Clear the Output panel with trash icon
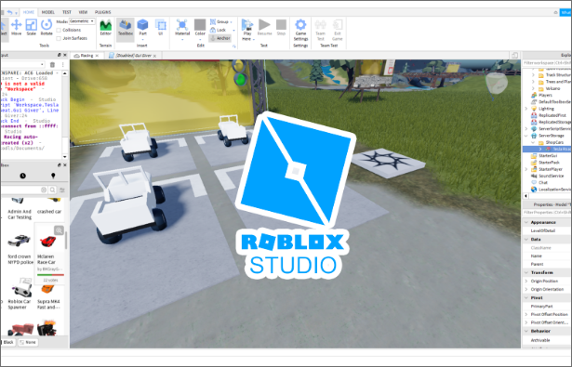572x367 pixels. tap(52, 64)
